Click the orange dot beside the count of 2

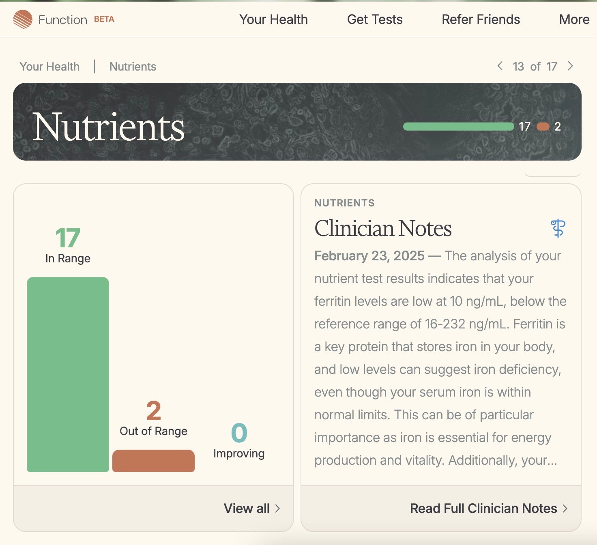click(x=542, y=127)
